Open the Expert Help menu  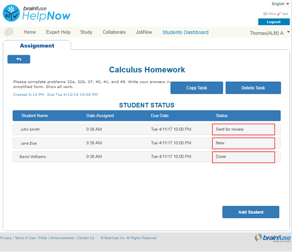point(58,32)
